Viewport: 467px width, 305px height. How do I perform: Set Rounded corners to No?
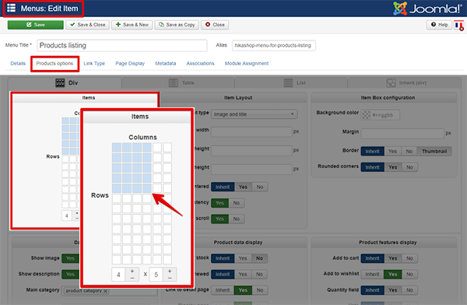409,167
